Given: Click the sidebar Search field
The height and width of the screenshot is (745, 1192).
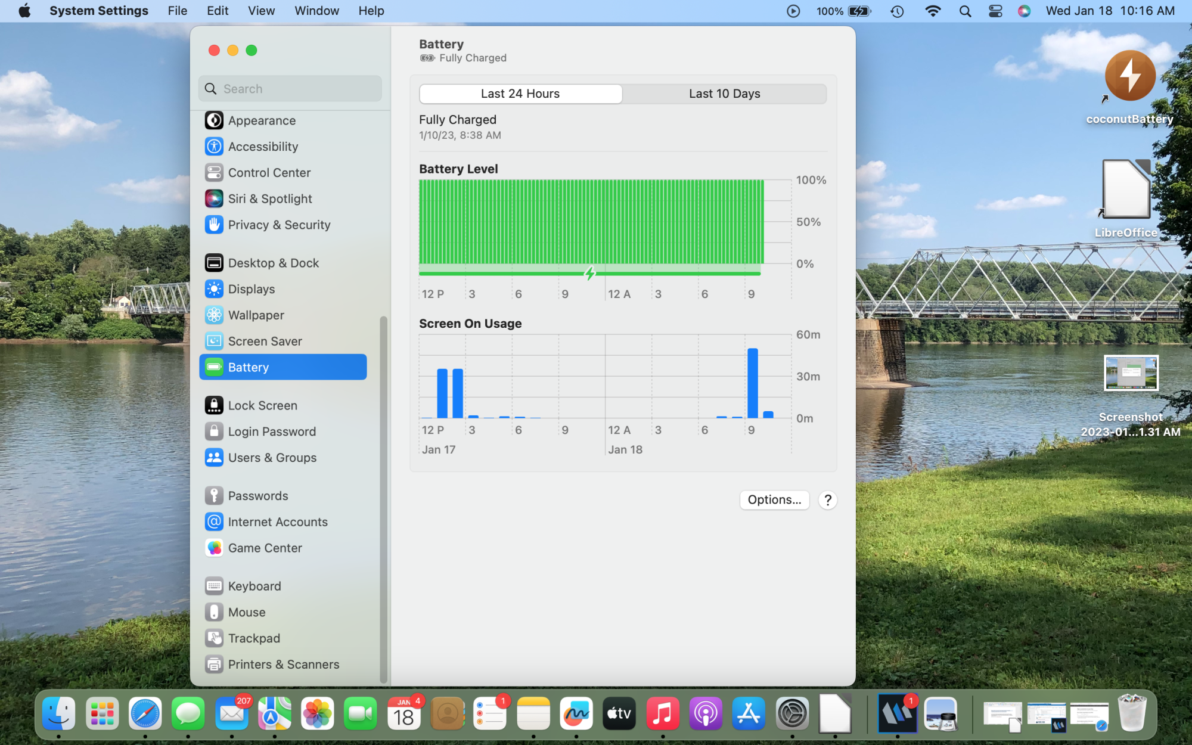Looking at the screenshot, I should click(x=290, y=89).
